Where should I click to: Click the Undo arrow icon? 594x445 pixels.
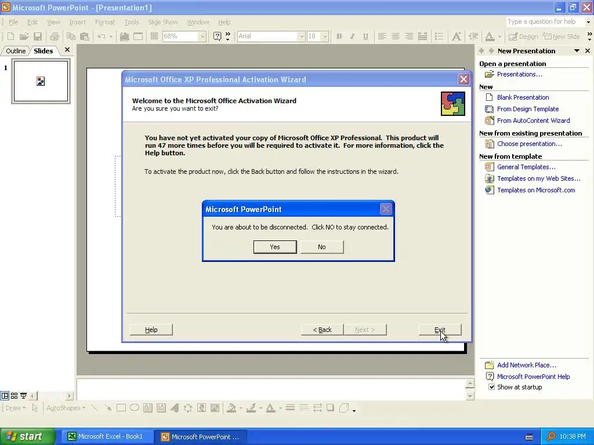tap(102, 37)
